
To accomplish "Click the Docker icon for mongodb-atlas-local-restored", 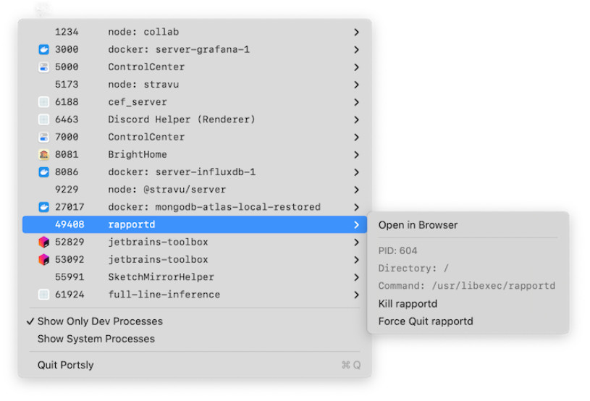I will [x=43, y=207].
